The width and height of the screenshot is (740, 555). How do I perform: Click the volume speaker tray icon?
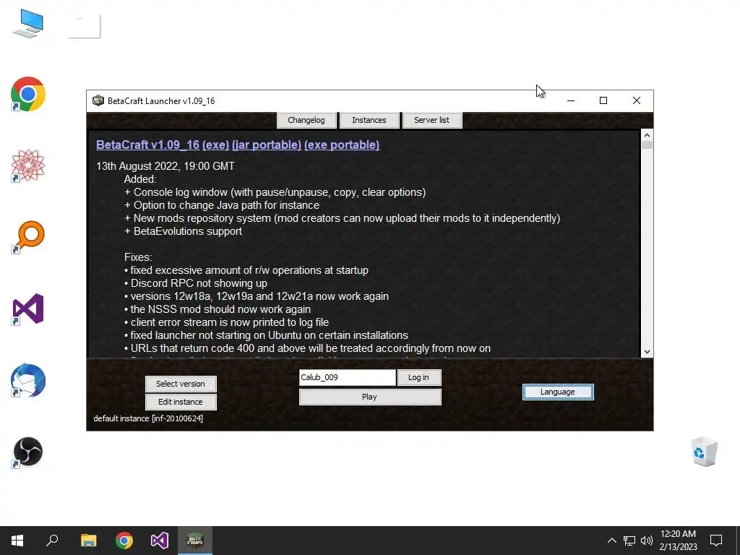pyautogui.click(x=647, y=541)
